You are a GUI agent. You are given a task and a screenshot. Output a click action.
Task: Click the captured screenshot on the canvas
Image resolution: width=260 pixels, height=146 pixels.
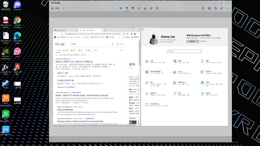click(x=141, y=77)
